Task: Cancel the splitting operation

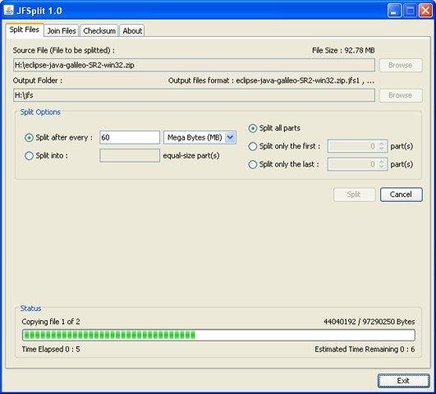Action: coord(402,195)
